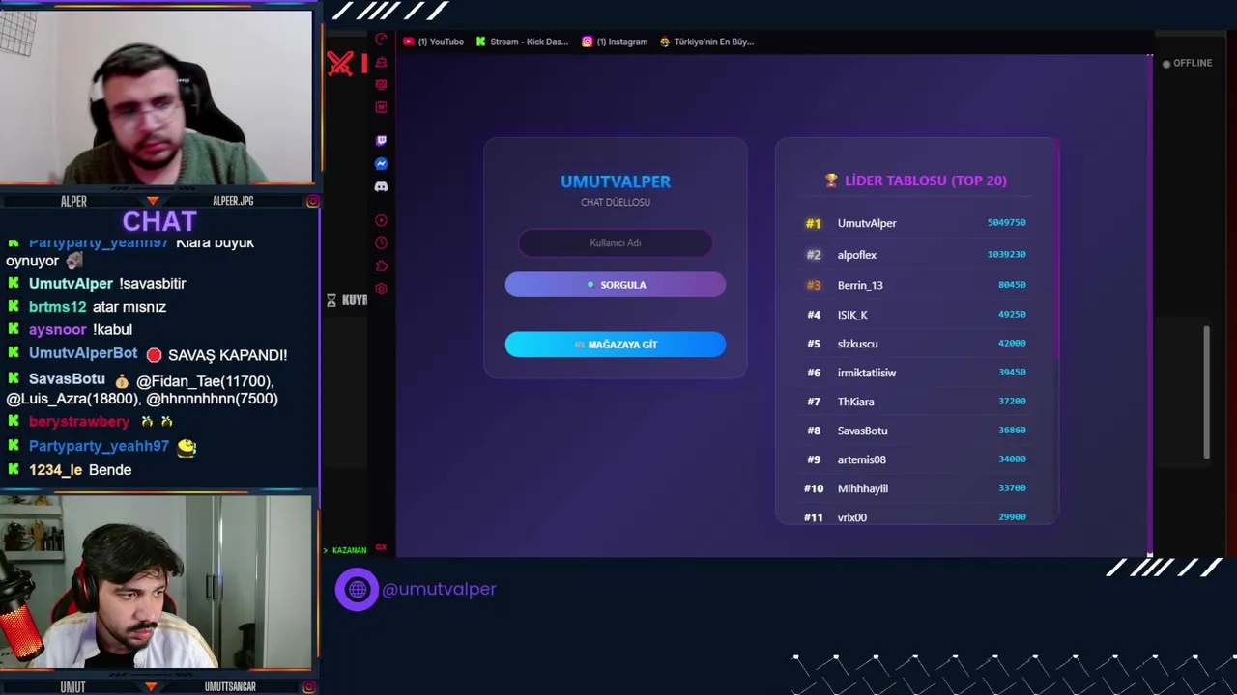Click the crossed swords logo icon
The height and width of the screenshot is (695, 1237).
[340, 64]
